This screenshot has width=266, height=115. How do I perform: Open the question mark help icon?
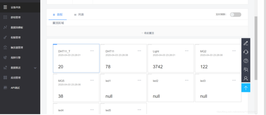tap(246, 61)
